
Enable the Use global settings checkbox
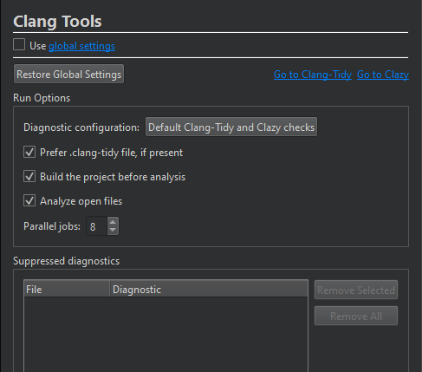coord(19,45)
